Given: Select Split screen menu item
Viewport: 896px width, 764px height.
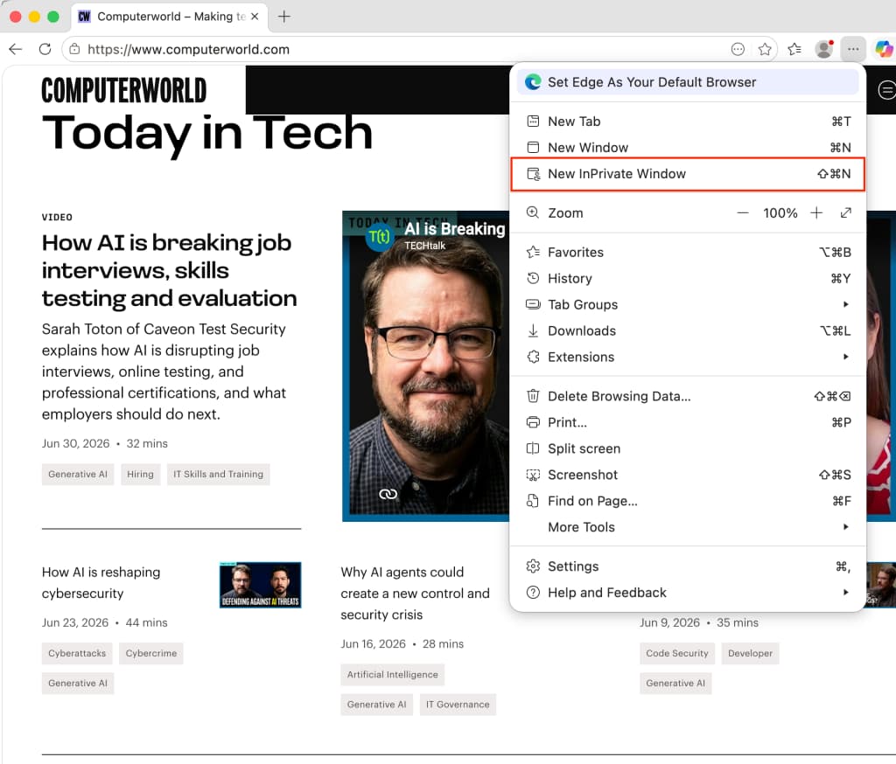Looking at the screenshot, I should pos(688,448).
